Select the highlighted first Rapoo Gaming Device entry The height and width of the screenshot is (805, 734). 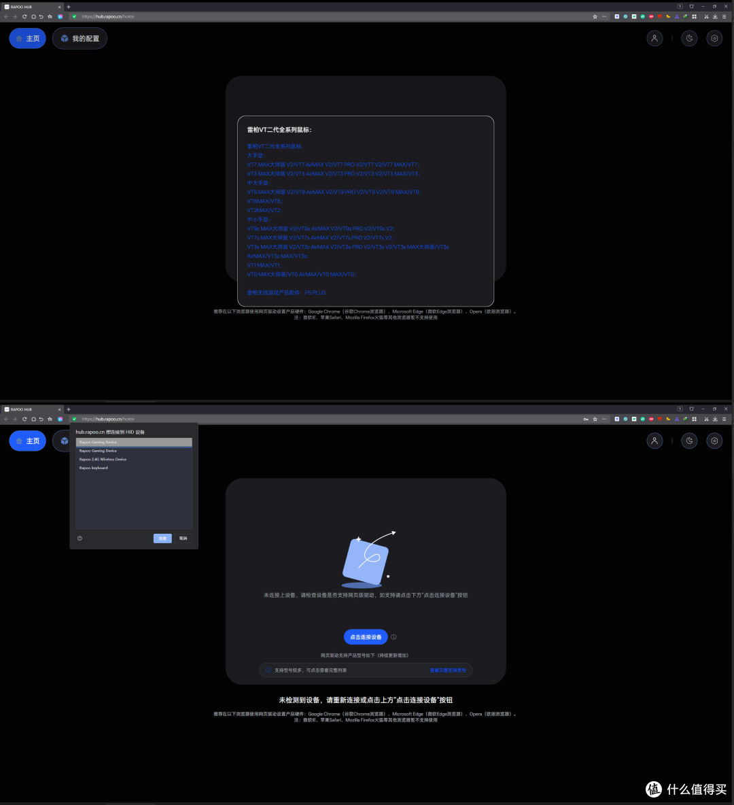[x=134, y=442]
